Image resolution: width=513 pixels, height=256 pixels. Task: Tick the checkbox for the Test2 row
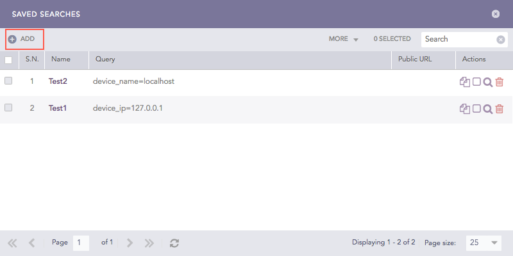8,81
